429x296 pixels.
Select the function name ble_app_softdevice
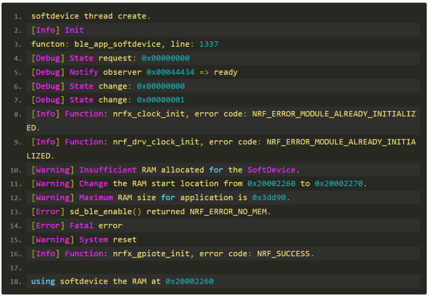click(x=118, y=44)
